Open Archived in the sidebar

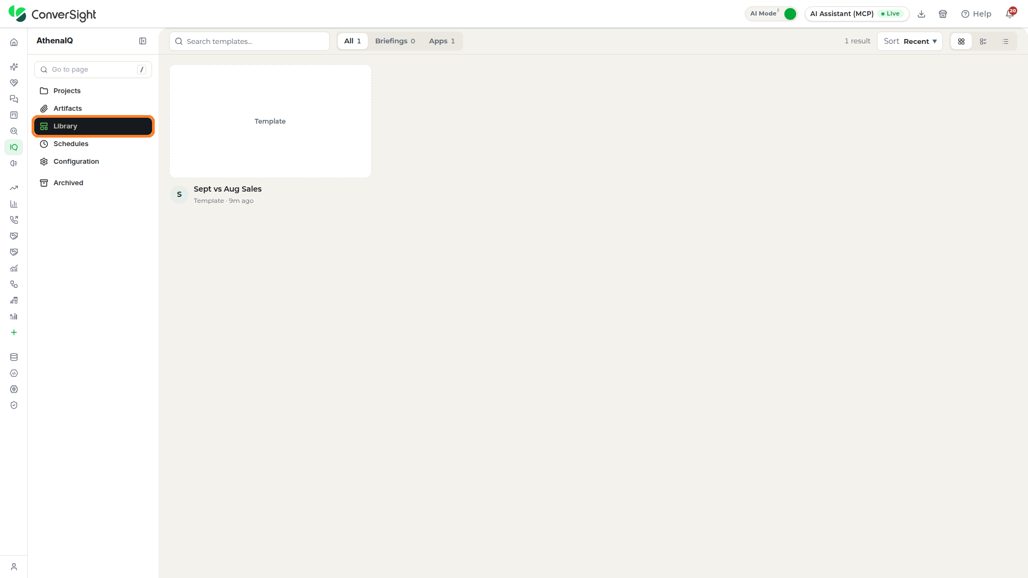coord(93,183)
